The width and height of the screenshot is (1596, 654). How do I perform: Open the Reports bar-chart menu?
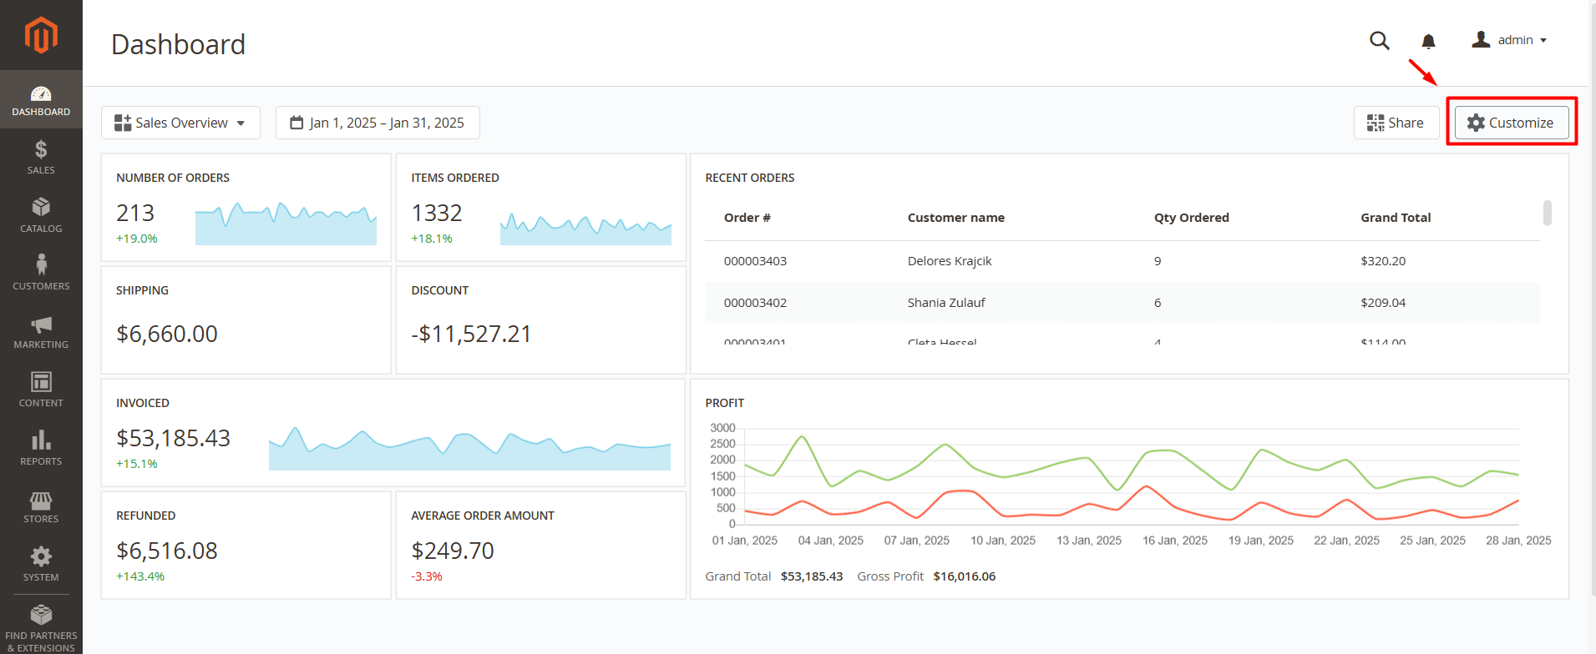click(x=41, y=448)
